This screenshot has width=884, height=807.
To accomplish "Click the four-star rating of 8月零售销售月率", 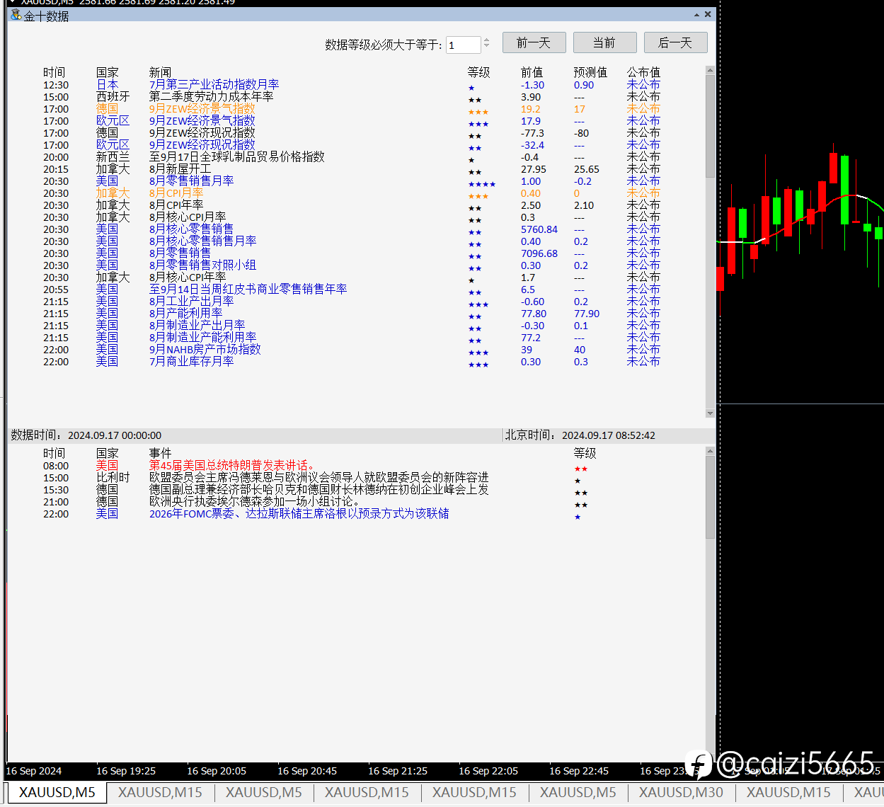I will coord(482,184).
